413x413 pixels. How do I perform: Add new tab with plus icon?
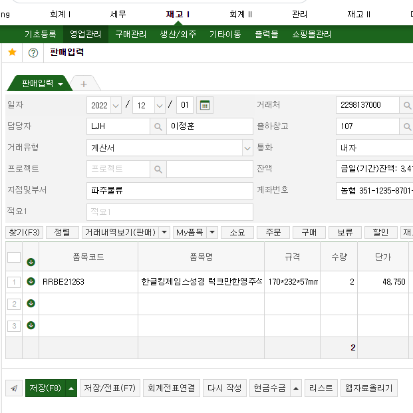pos(84,84)
